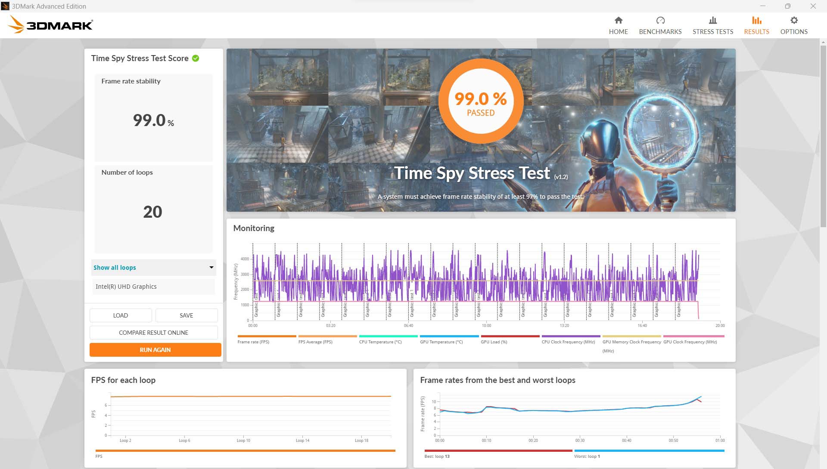Click the Stress Tests chart icon

coord(712,20)
